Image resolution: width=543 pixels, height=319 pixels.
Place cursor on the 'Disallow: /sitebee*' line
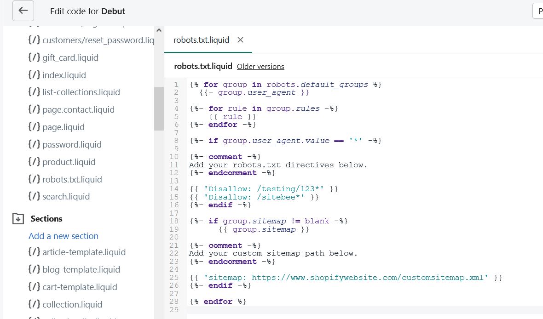point(254,197)
